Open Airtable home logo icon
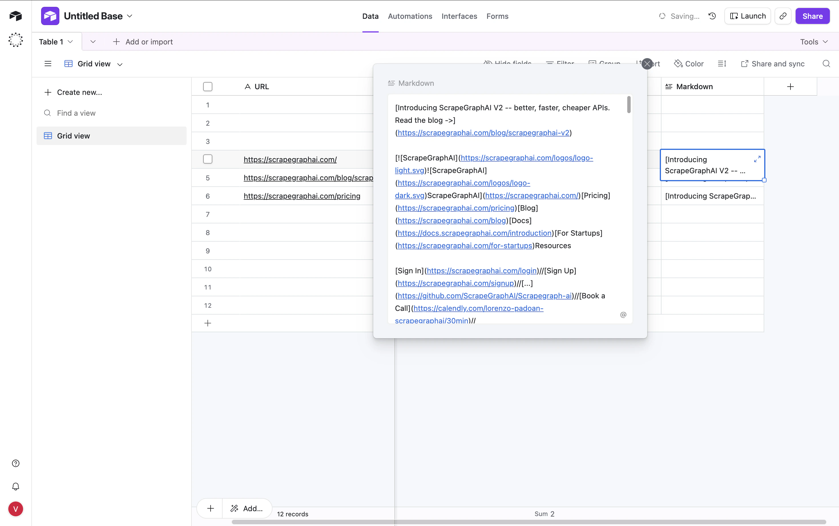This screenshot has width=839, height=526. (16, 16)
